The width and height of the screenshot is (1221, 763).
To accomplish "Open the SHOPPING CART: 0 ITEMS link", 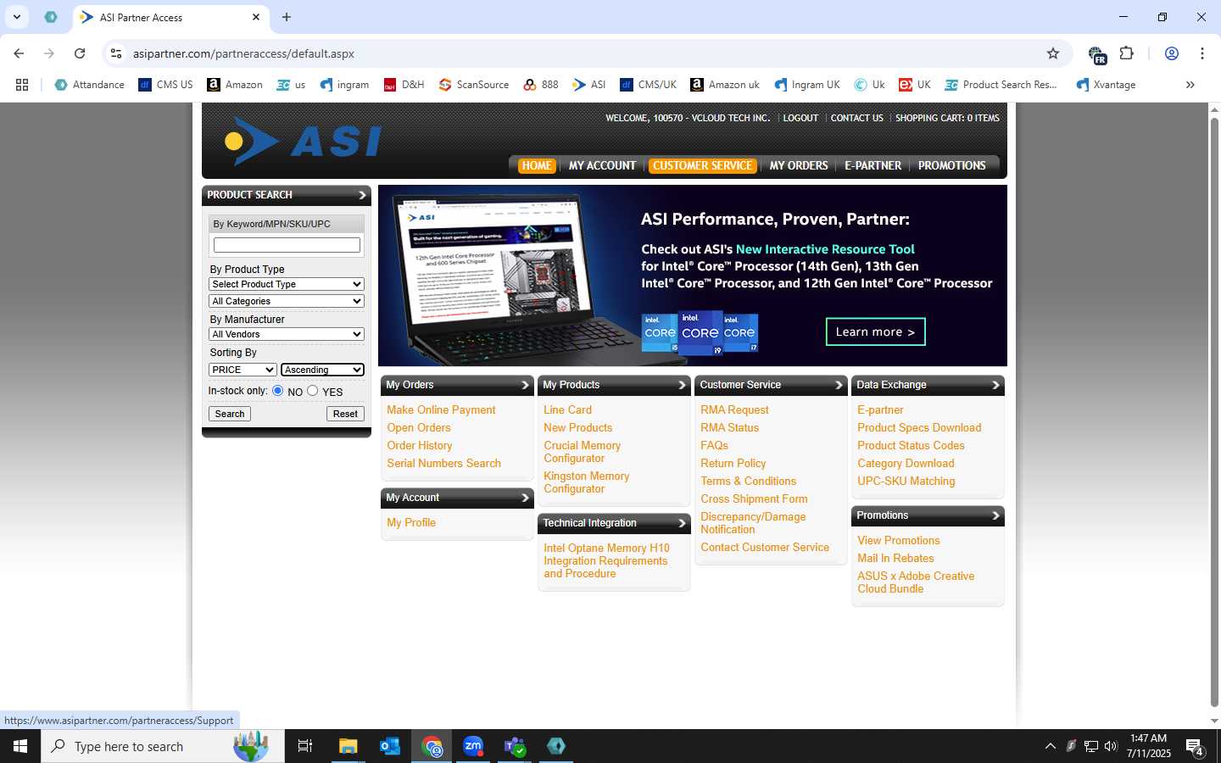I will (947, 118).
